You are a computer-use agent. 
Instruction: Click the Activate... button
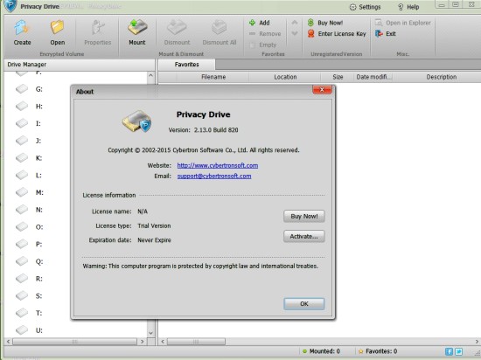[x=304, y=236]
